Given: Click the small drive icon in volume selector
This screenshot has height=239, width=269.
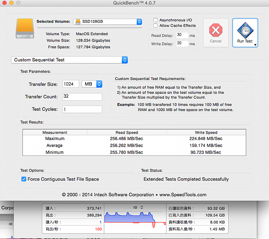Looking at the screenshot, I should (x=78, y=22).
